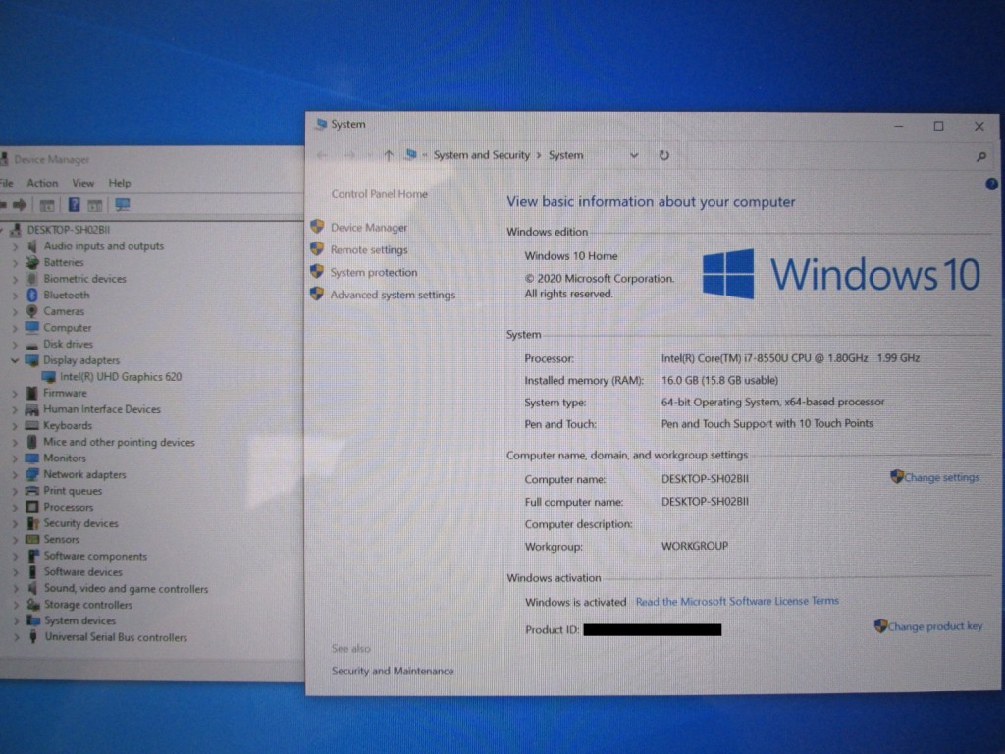Open System protection link

[374, 273]
